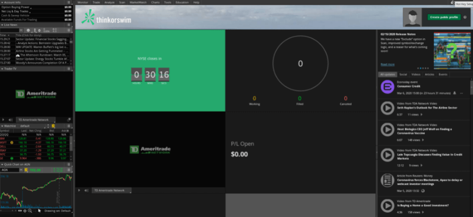The height and width of the screenshot is (217, 473).
Task: Play Seth Kaplan's Airline Sector video
Action: (387, 108)
